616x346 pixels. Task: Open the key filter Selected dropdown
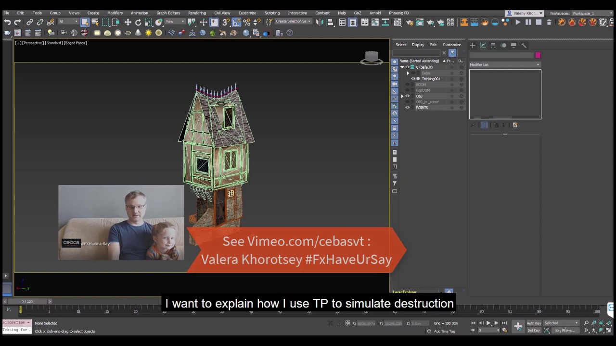(x=562, y=323)
